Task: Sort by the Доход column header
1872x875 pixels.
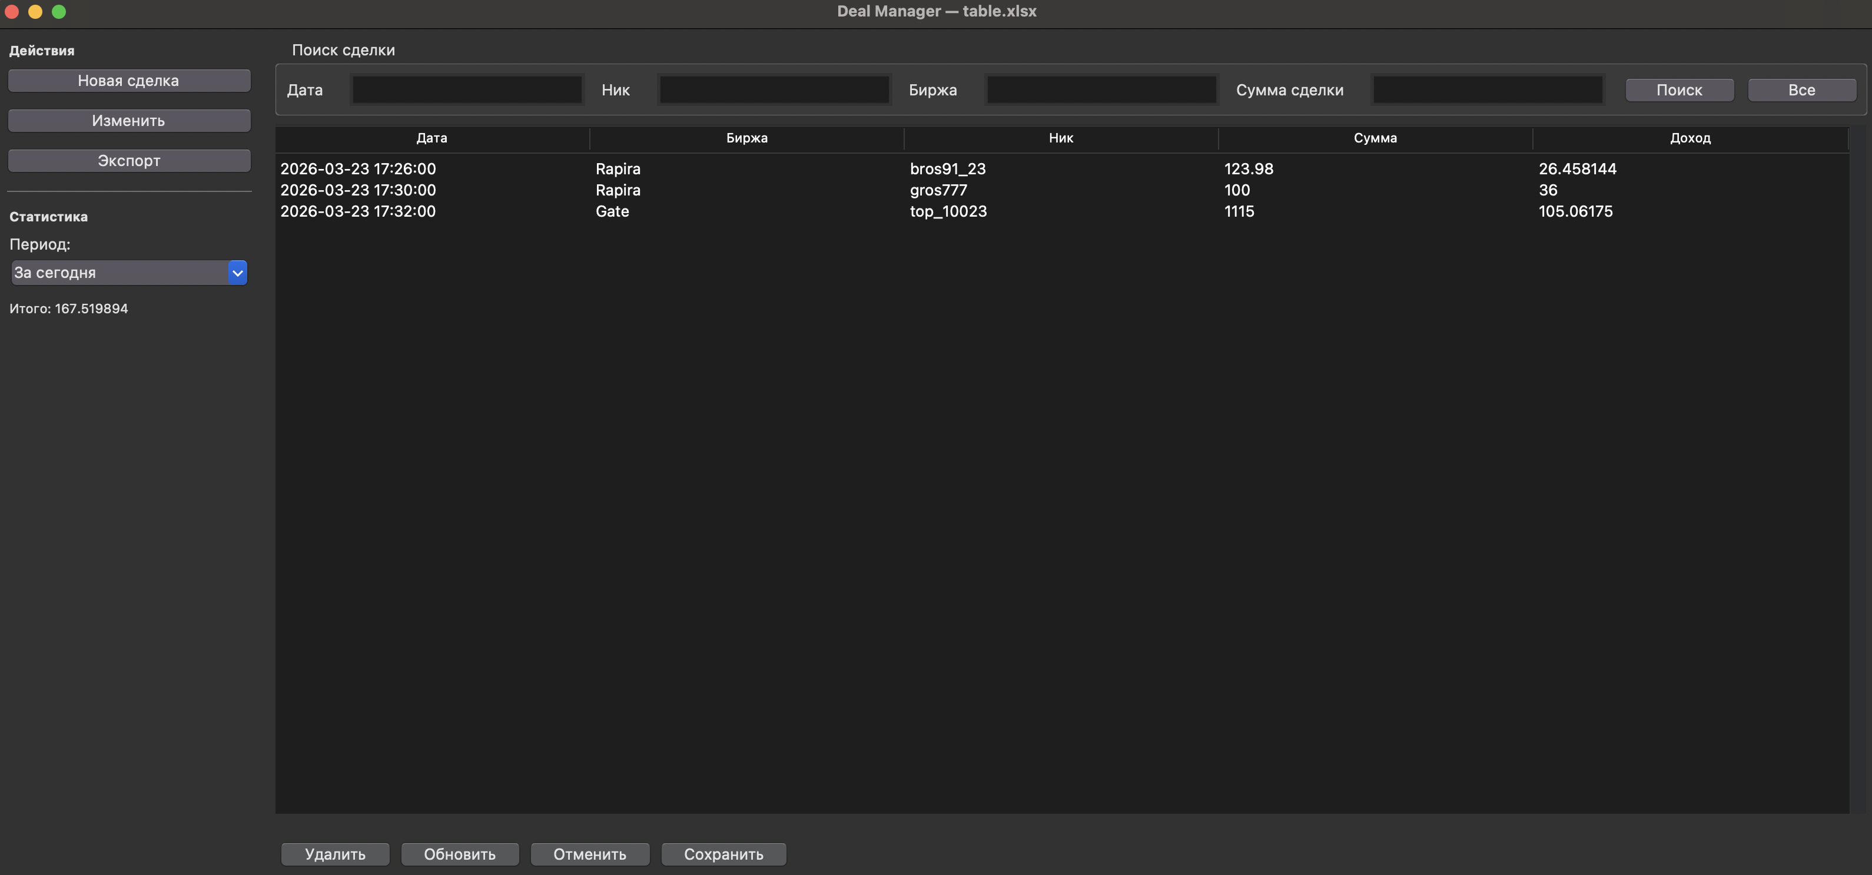Action: (x=1690, y=138)
